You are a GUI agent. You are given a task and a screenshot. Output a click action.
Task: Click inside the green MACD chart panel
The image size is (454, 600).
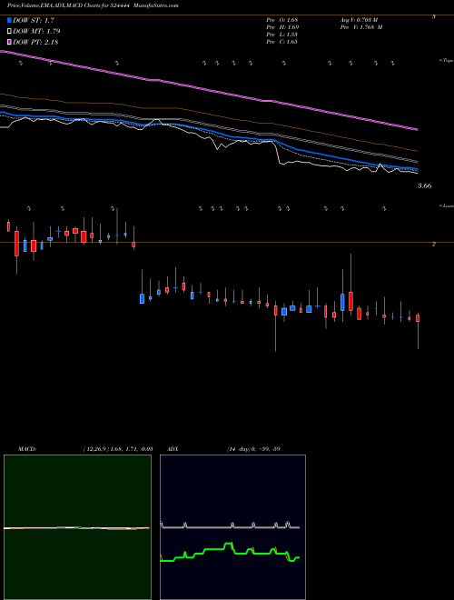77,527
